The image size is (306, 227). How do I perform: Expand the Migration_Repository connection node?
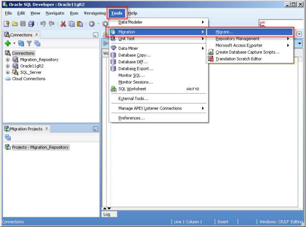coord(8,60)
